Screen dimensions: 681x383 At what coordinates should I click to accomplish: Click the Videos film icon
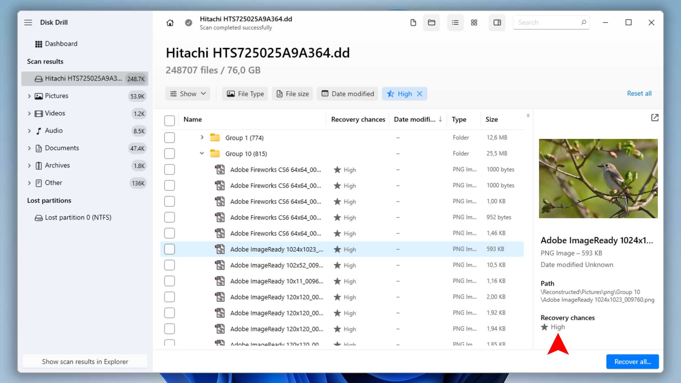coord(38,113)
